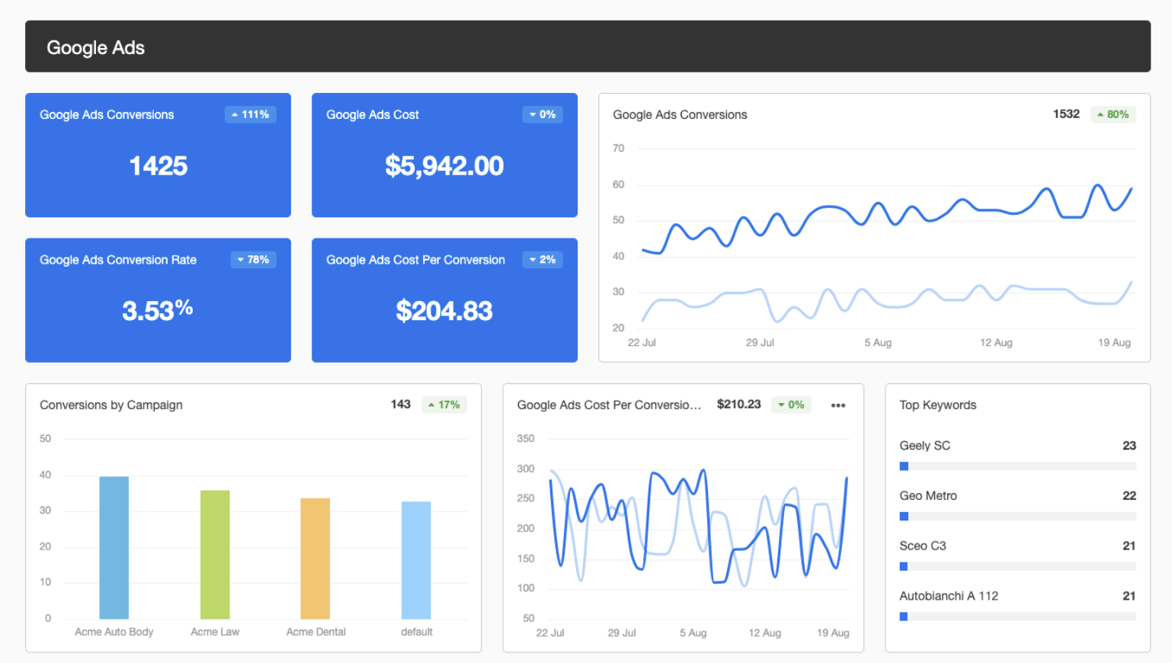This screenshot has width=1172, height=663.
Task: Click the $210.23 value on Cost Per Conversion chart
Action: point(738,405)
